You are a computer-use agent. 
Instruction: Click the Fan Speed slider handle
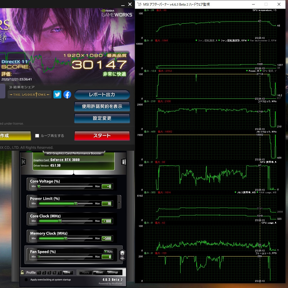point(39,256)
